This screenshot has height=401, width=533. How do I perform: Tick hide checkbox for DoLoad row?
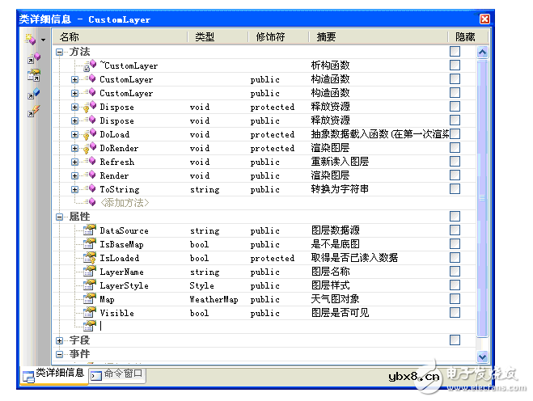(x=455, y=134)
